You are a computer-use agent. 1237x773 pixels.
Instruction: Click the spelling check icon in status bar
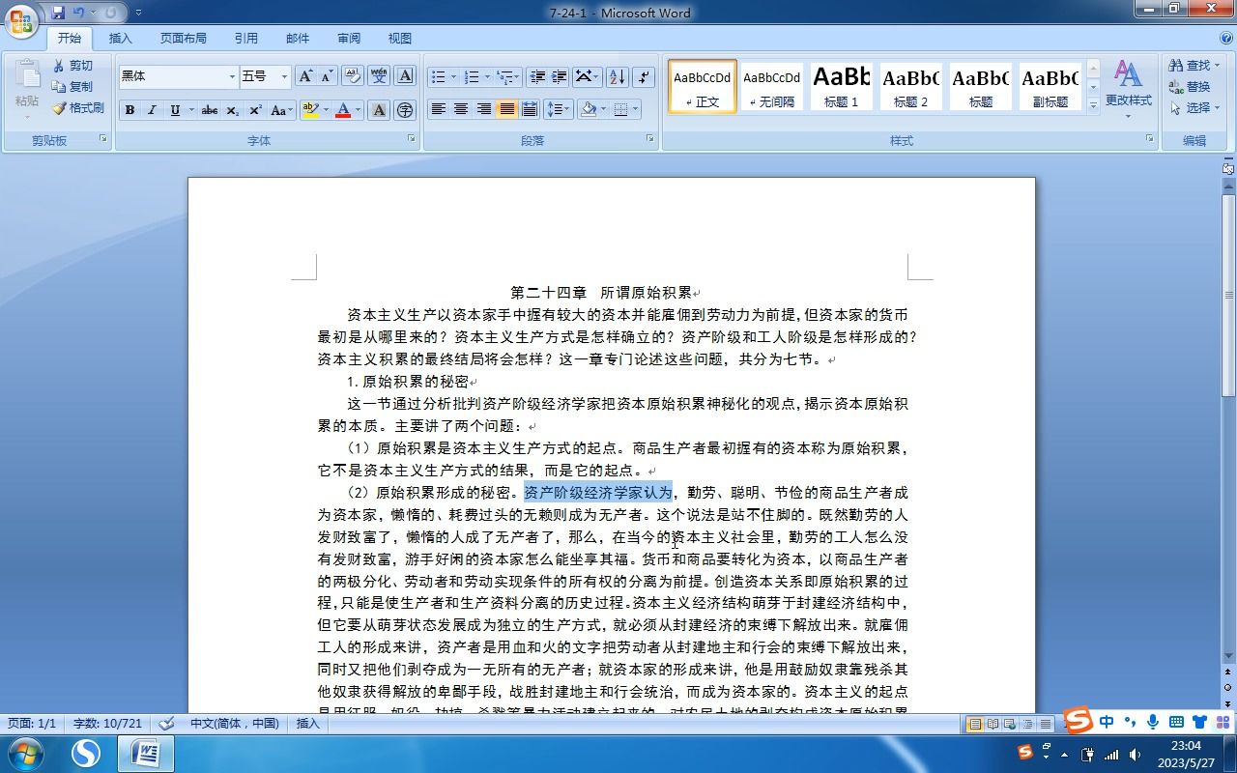click(x=166, y=723)
